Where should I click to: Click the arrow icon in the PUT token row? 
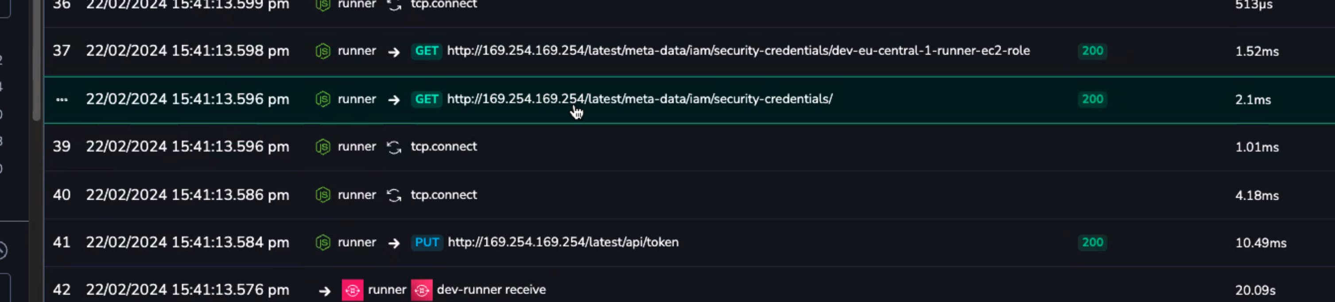click(x=394, y=243)
